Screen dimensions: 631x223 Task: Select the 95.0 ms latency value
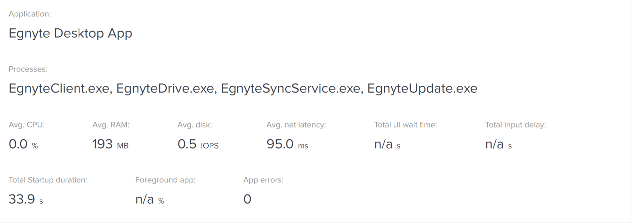[x=287, y=144]
